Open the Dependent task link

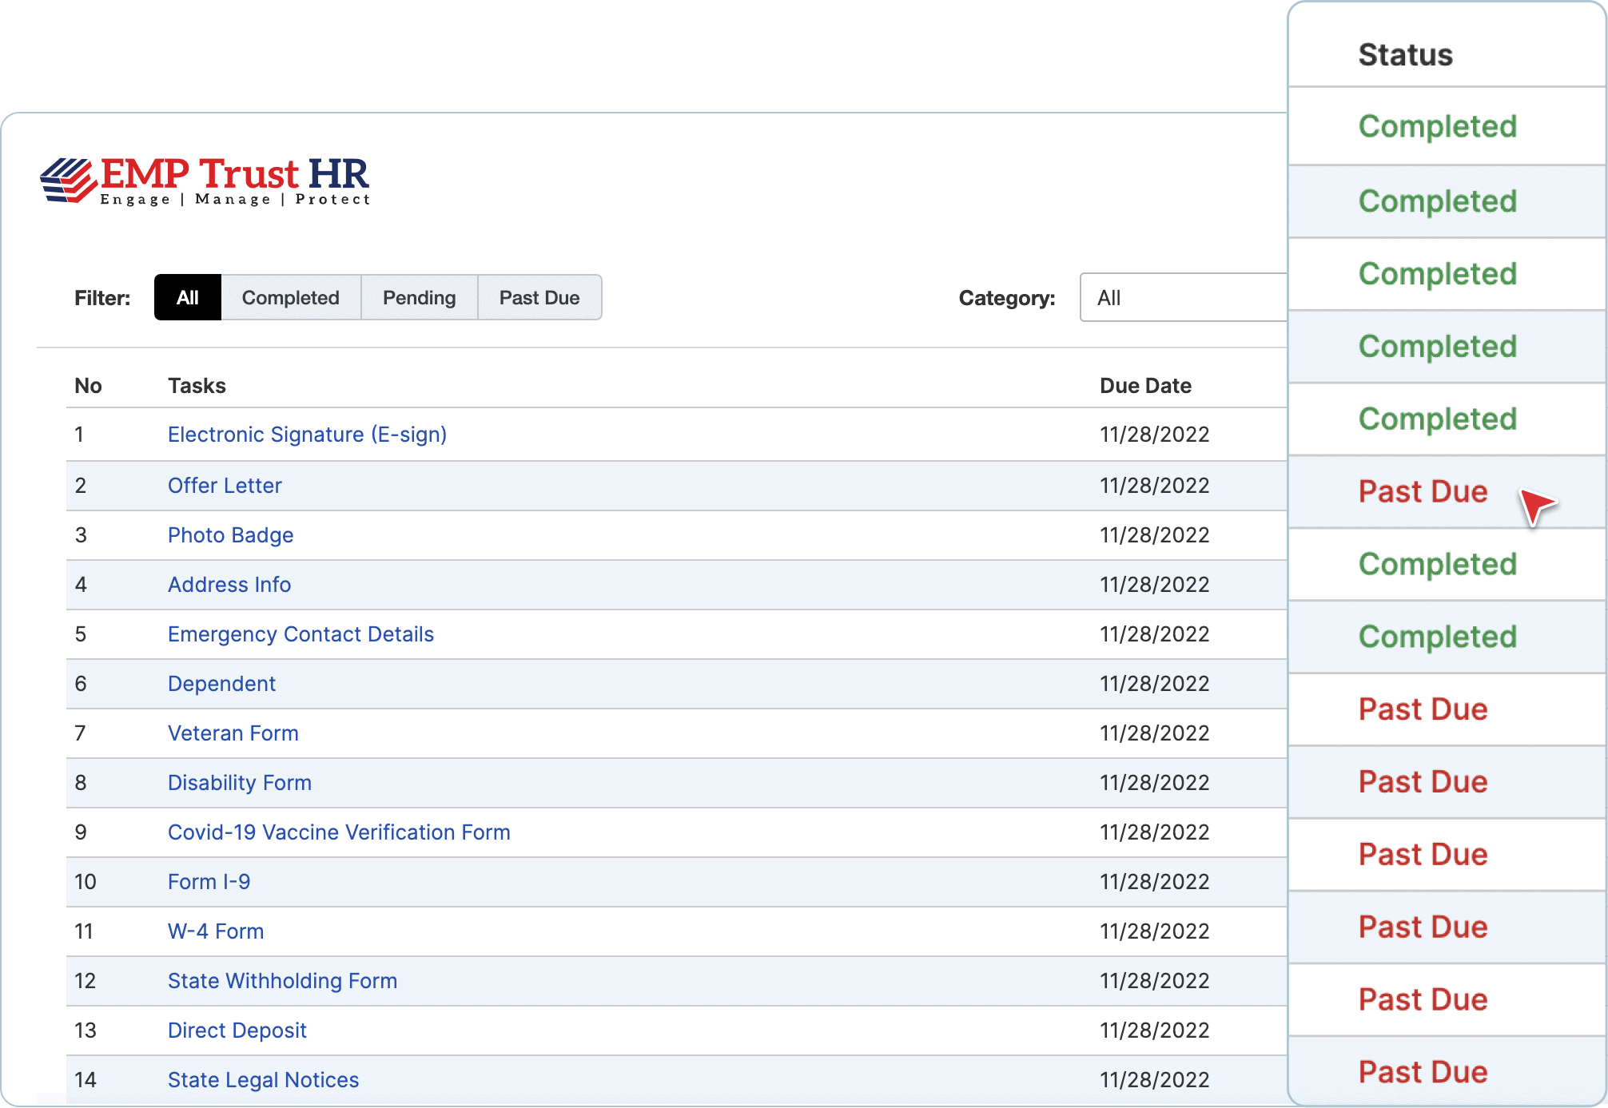pyautogui.click(x=221, y=684)
